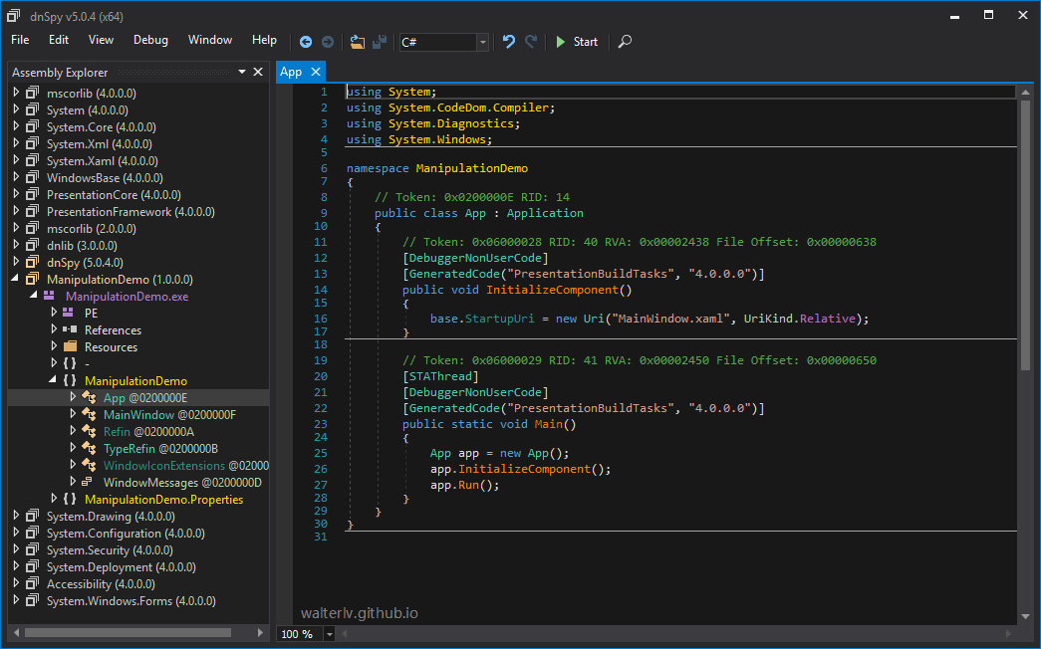Image resolution: width=1041 pixels, height=649 pixels.
Task: Collapse the ManipulationDemo namespace node
Action: coord(53,380)
